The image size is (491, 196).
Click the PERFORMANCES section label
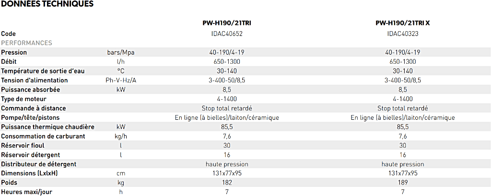click(27, 43)
